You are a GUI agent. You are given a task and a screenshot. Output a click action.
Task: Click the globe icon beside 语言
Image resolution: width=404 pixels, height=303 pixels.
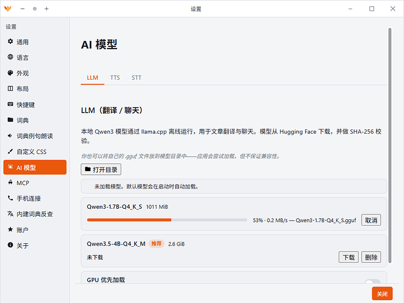[11, 57]
